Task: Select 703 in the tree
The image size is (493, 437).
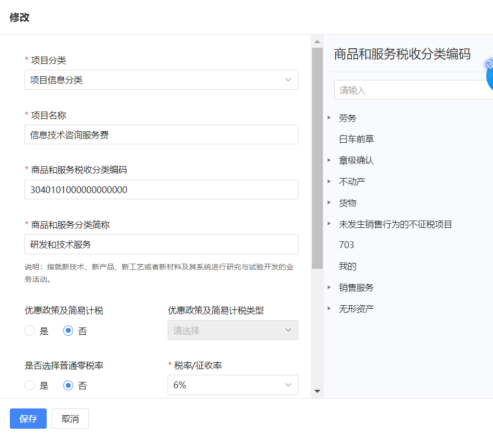Action: click(x=347, y=245)
